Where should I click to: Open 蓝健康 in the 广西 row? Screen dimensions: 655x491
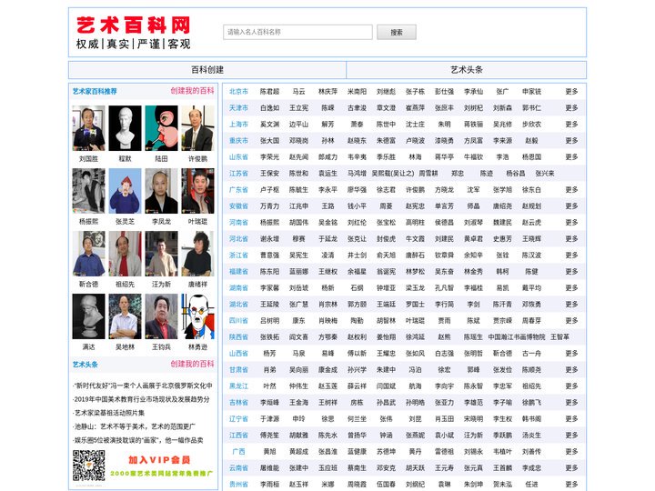357,451
